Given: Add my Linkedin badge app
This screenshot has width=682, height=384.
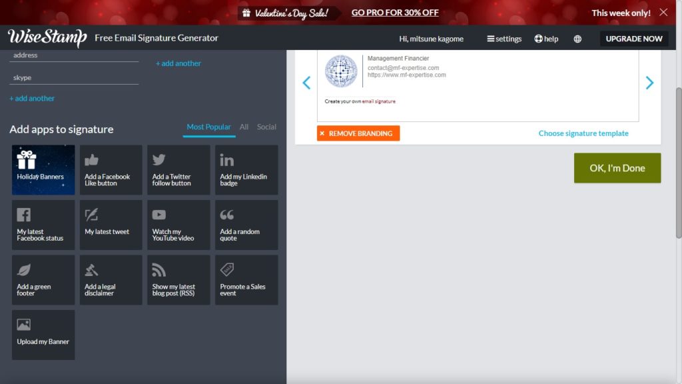Looking at the screenshot, I should [x=246, y=170].
